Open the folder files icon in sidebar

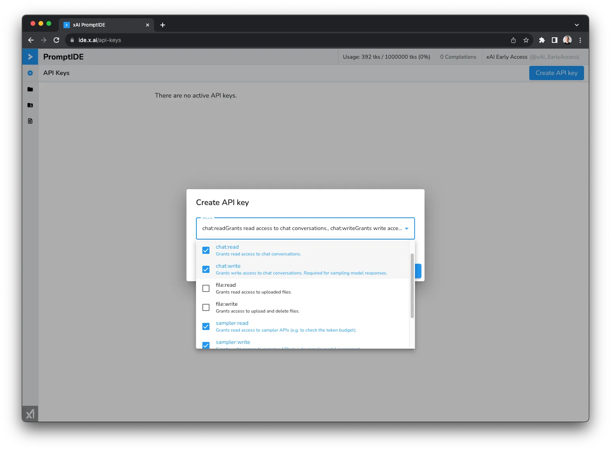30,89
